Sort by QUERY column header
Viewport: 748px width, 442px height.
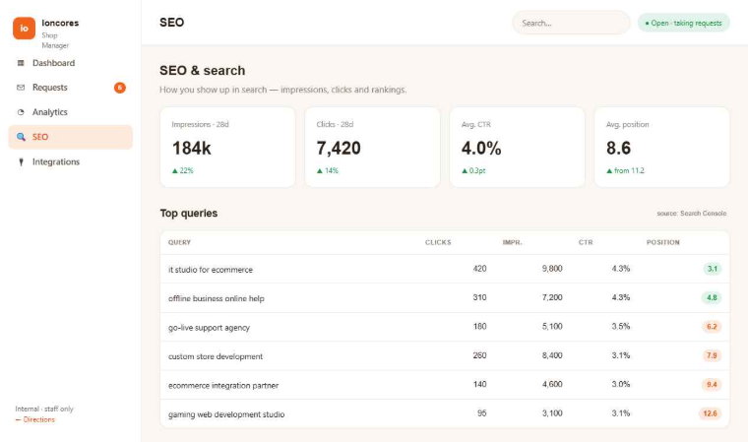(x=179, y=242)
